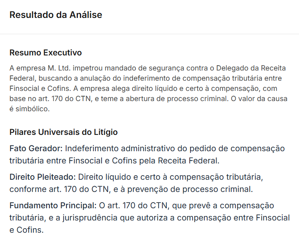The image size is (299, 238).
Task: Select the "Resumo Executivo" heading
Action: point(45,53)
